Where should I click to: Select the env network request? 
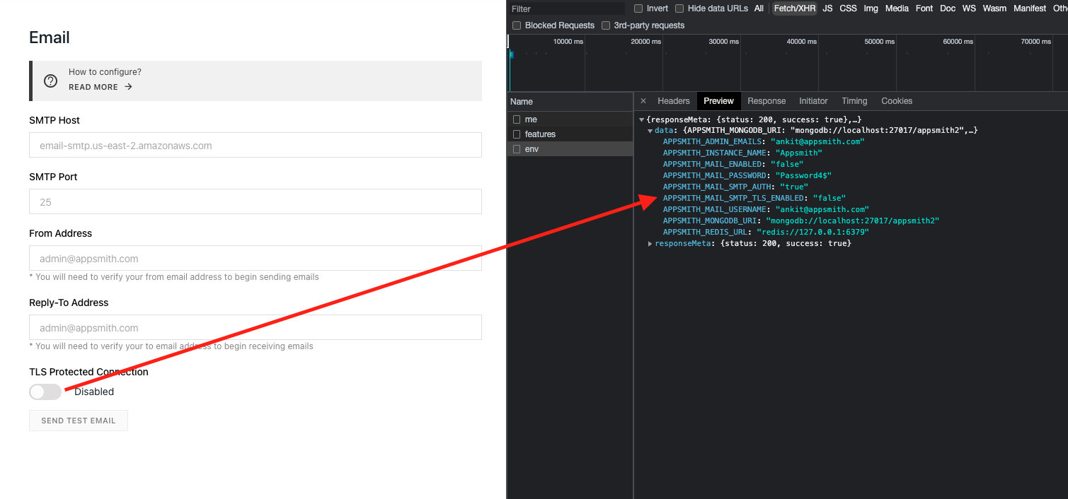tap(570, 149)
